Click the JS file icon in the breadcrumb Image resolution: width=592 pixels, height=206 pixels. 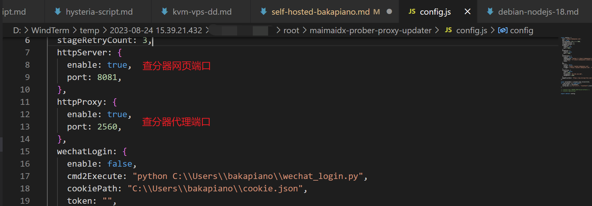[448, 30]
